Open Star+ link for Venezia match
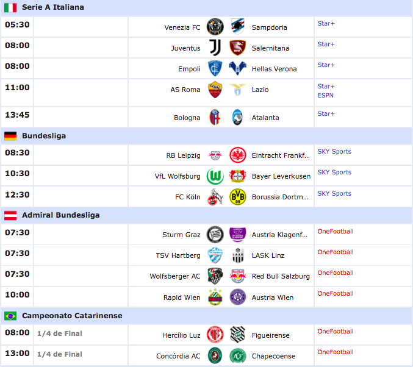Screen dimensions: 413x367 click(x=326, y=23)
